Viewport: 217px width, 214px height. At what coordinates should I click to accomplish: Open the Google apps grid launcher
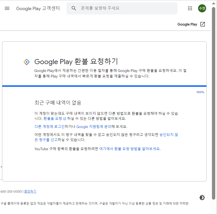coord(190,8)
